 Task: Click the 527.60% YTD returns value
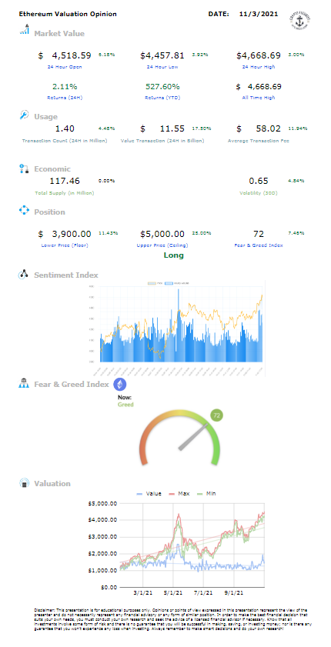[162, 87]
